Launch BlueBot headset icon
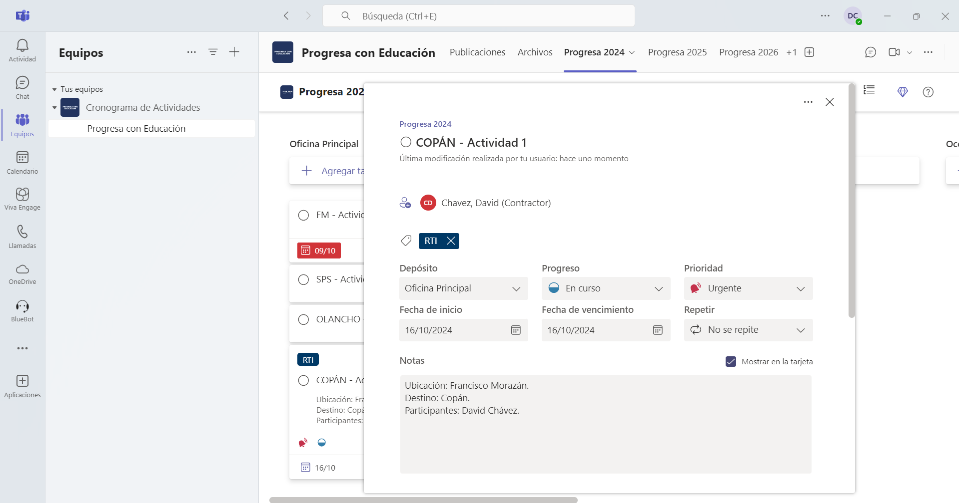The height and width of the screenshot is (503, 959). tap(22, 311)
